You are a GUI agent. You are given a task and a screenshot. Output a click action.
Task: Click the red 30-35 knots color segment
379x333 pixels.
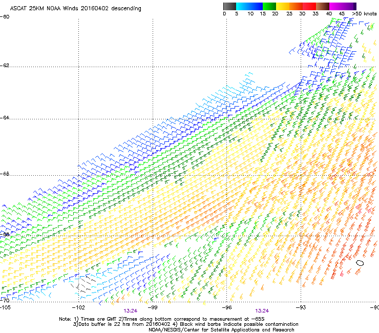point(309,6)
